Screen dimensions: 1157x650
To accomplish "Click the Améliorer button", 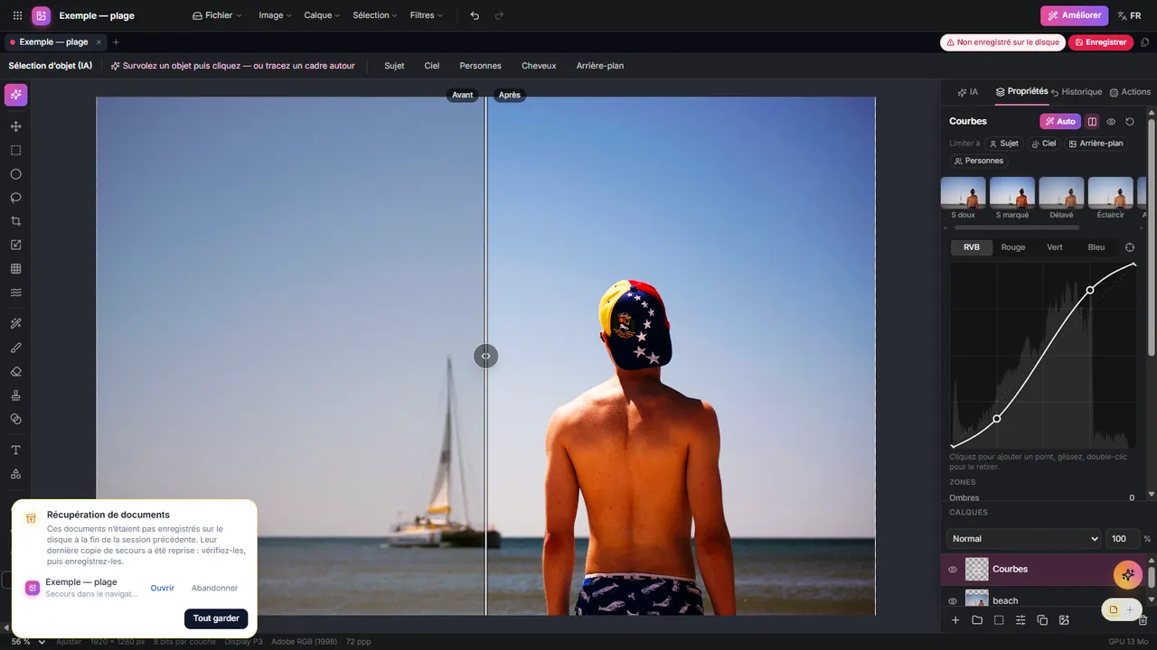I will coord(1074,15).
